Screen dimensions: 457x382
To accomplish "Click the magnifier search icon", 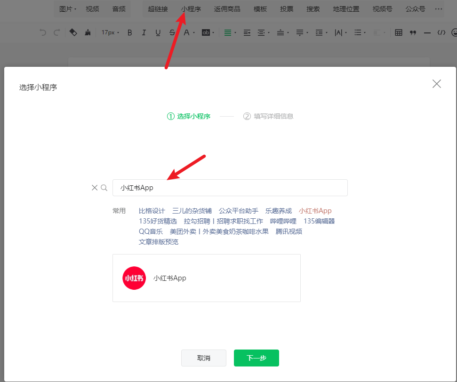I will pyautogui.click(x=104, y=188).
